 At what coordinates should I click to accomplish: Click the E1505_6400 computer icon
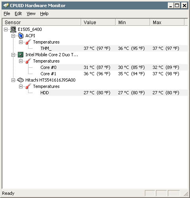pyautogui.click(x=13, y=29)
